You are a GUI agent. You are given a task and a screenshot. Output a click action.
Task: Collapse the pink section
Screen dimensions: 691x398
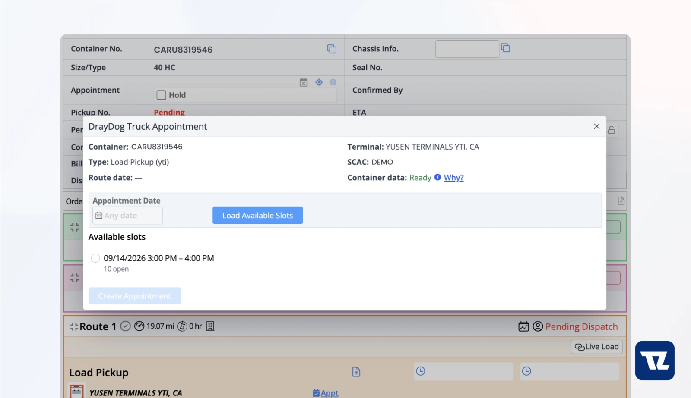(x=75, y=278)
